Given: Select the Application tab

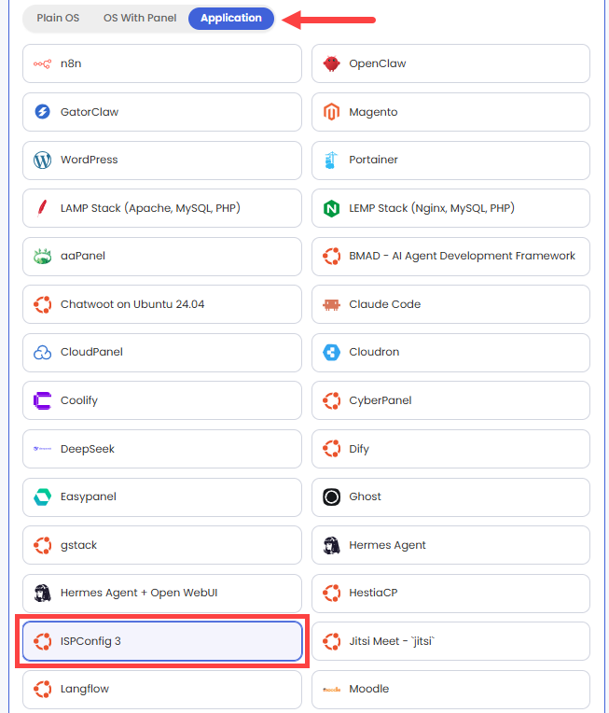Looking at the screenshot, I should (x=231, y=18).
